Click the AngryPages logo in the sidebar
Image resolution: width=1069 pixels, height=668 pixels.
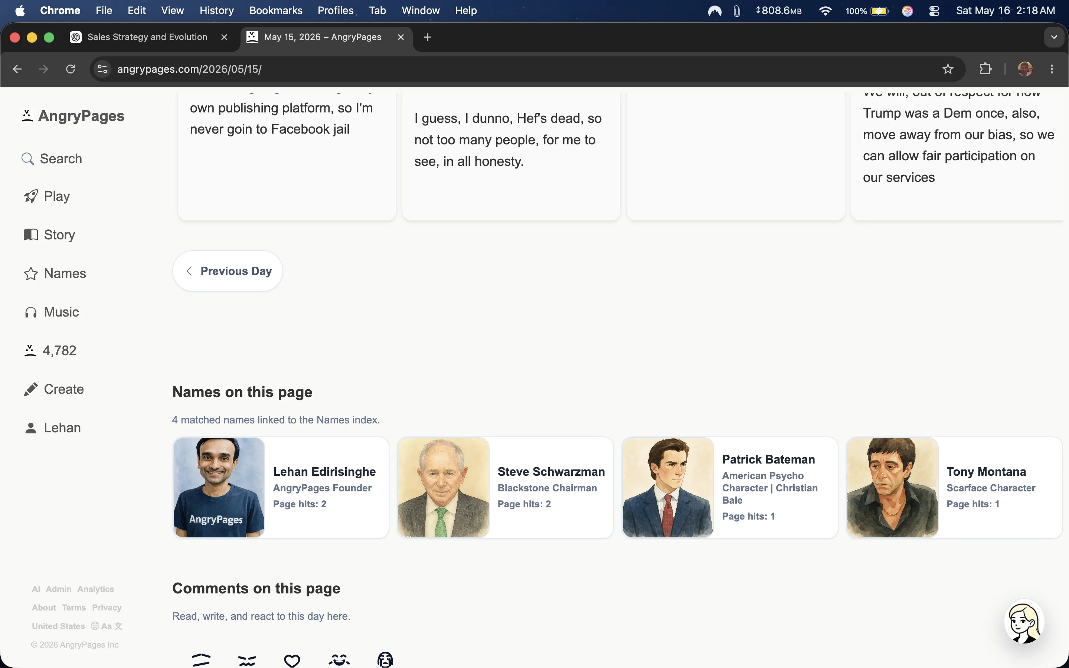point(73,116)
